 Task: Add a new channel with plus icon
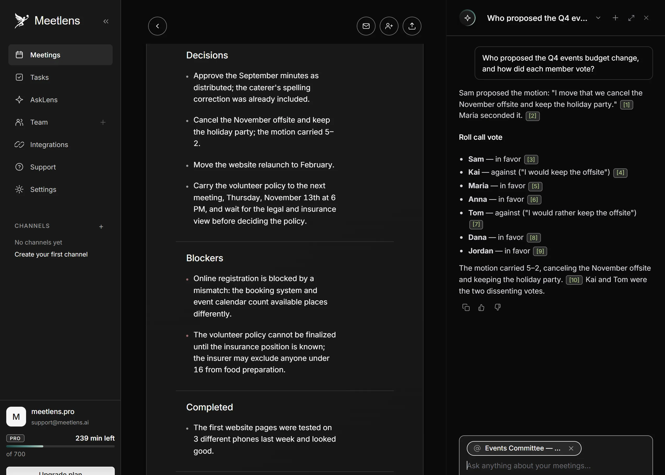(x=101, y=227)
